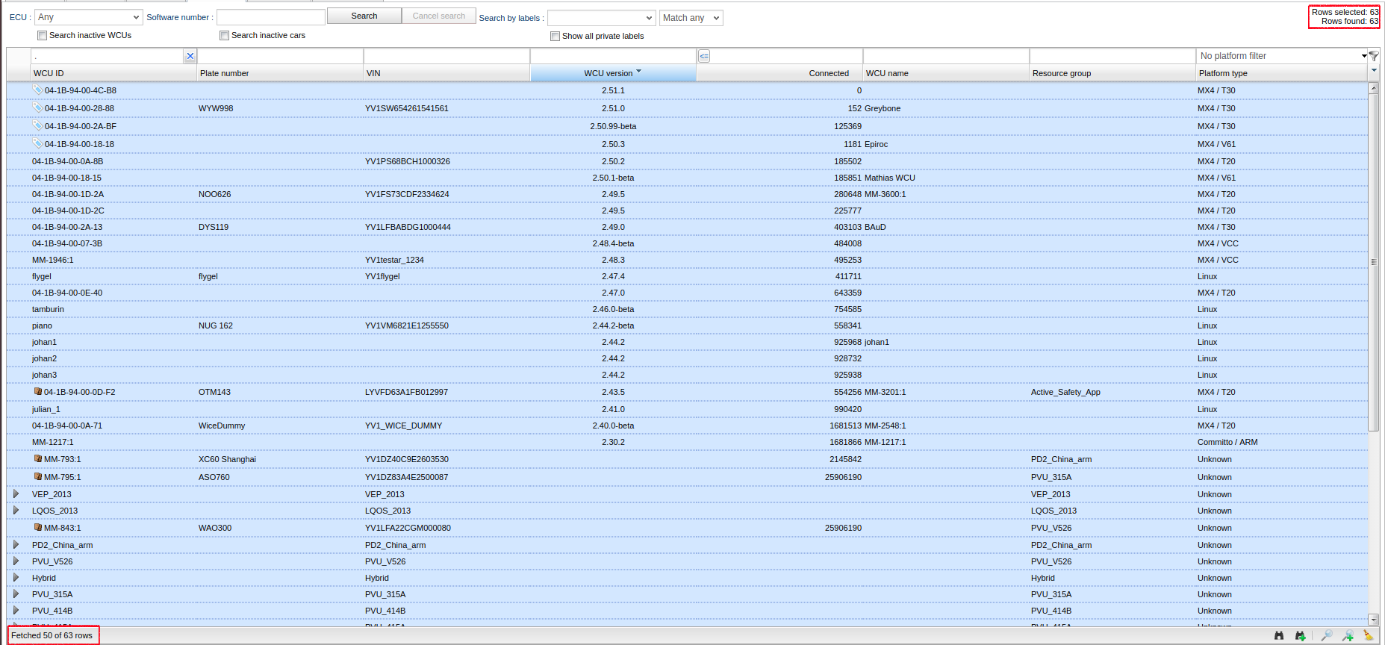1385x645 pixels.
Task: Click the Search button
Action: [x=364, y=16]
